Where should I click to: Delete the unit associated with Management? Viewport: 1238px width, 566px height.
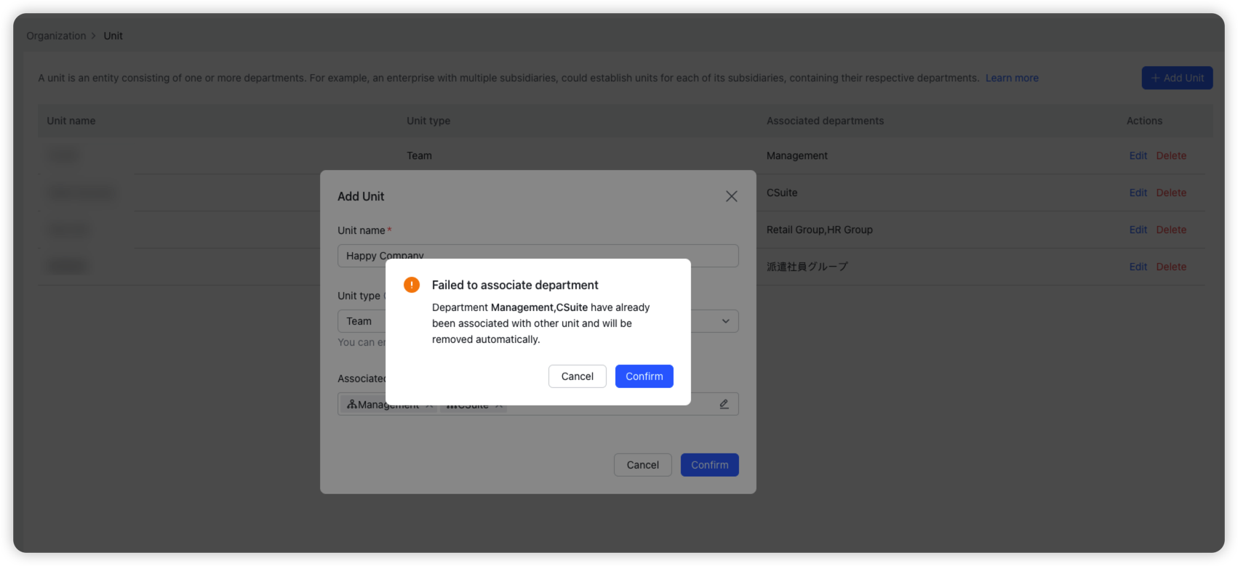click(1171, 155)
